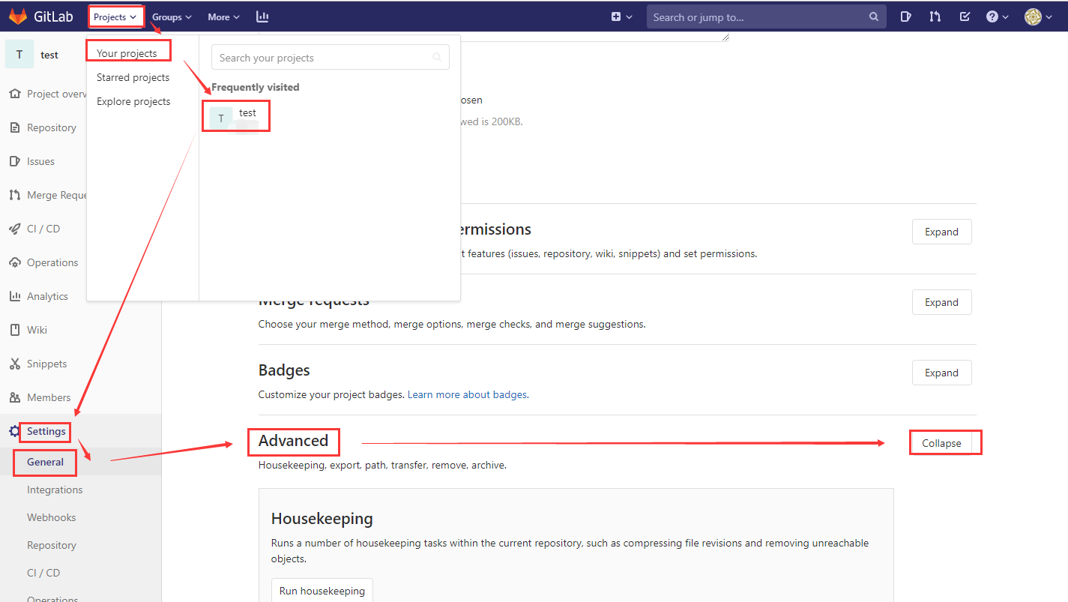Viewport: 1068px width, 602px height.
Task: Click the Issues icon in sidebar
Action: [14, 161]
